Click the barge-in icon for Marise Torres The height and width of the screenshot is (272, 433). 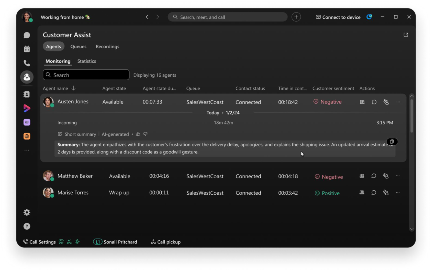coord(386,193)
